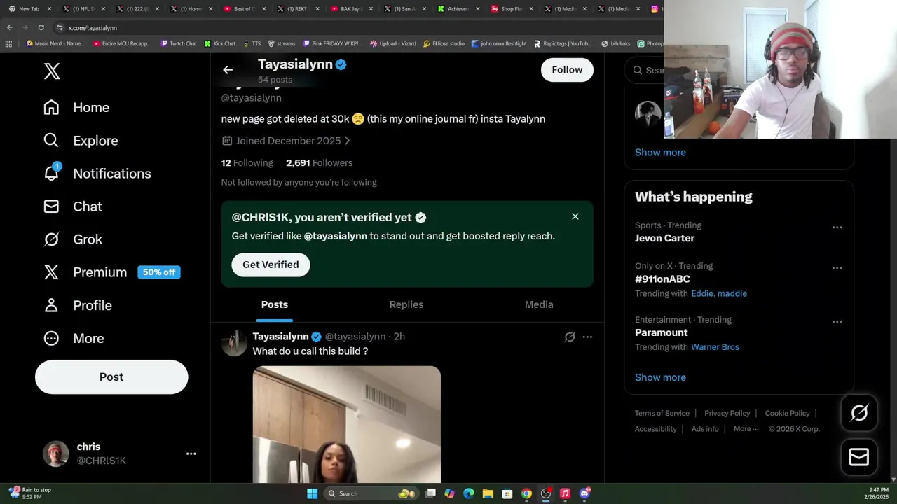
Task: Open the Cookie Policy link
Action: click(x=787, y=413)
